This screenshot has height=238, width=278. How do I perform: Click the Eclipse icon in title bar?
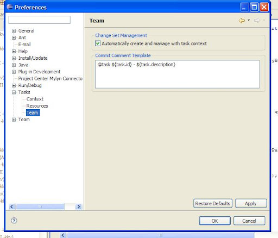[10, 7]
